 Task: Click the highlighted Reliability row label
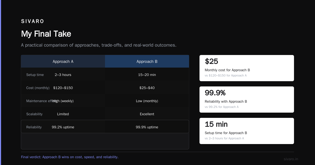34,127
